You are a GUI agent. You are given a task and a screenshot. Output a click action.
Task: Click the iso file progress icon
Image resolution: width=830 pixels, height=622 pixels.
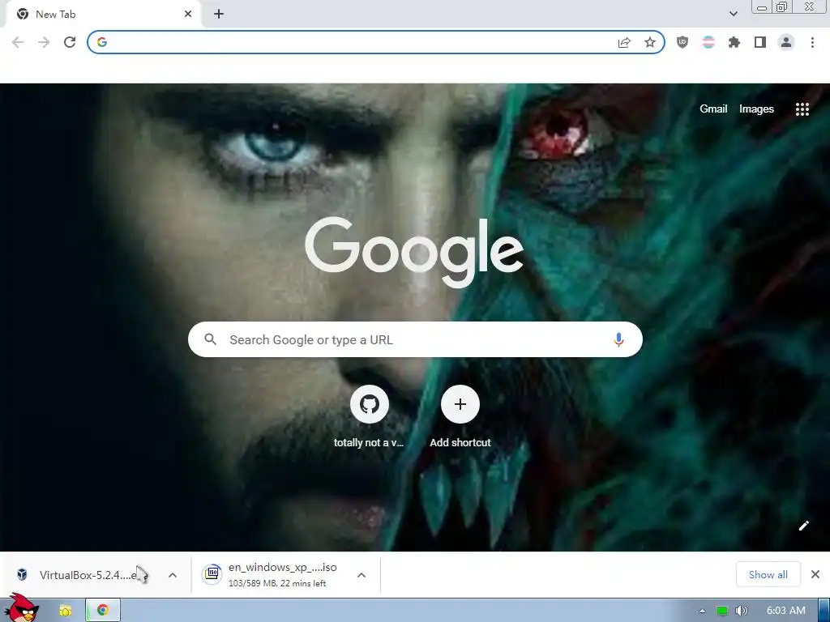[x=212, y=574]
